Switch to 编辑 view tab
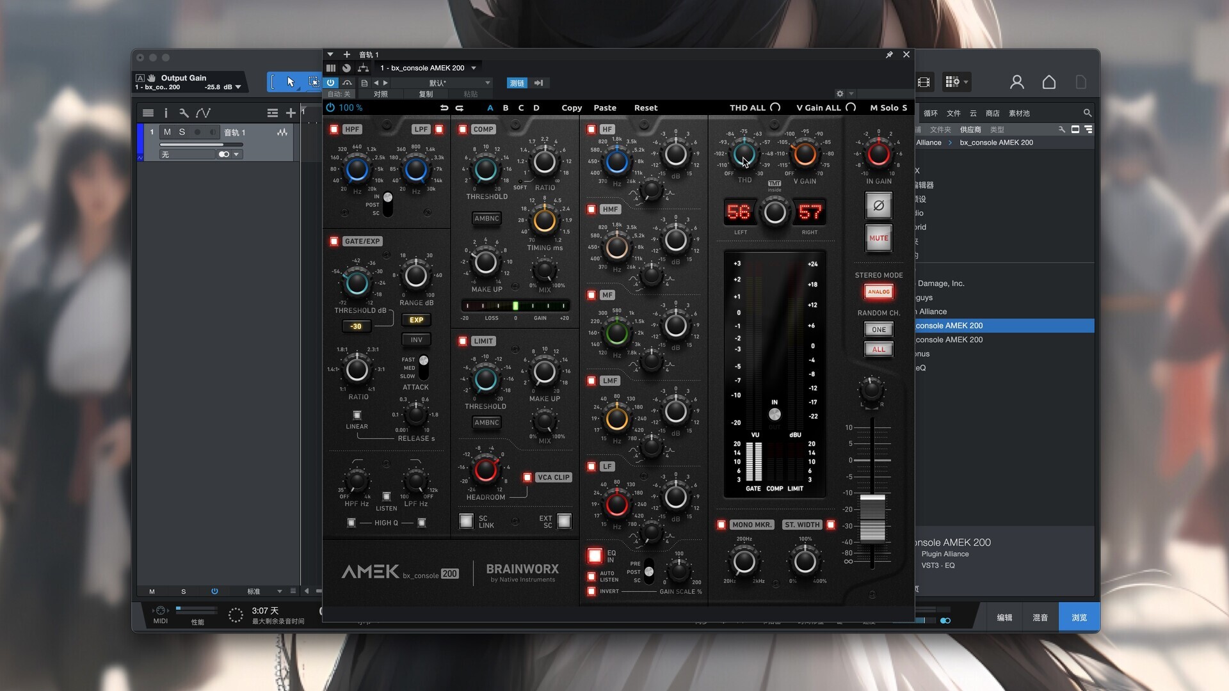The height and width of the screenshot is (691, 1229). tap(1004, 617)
